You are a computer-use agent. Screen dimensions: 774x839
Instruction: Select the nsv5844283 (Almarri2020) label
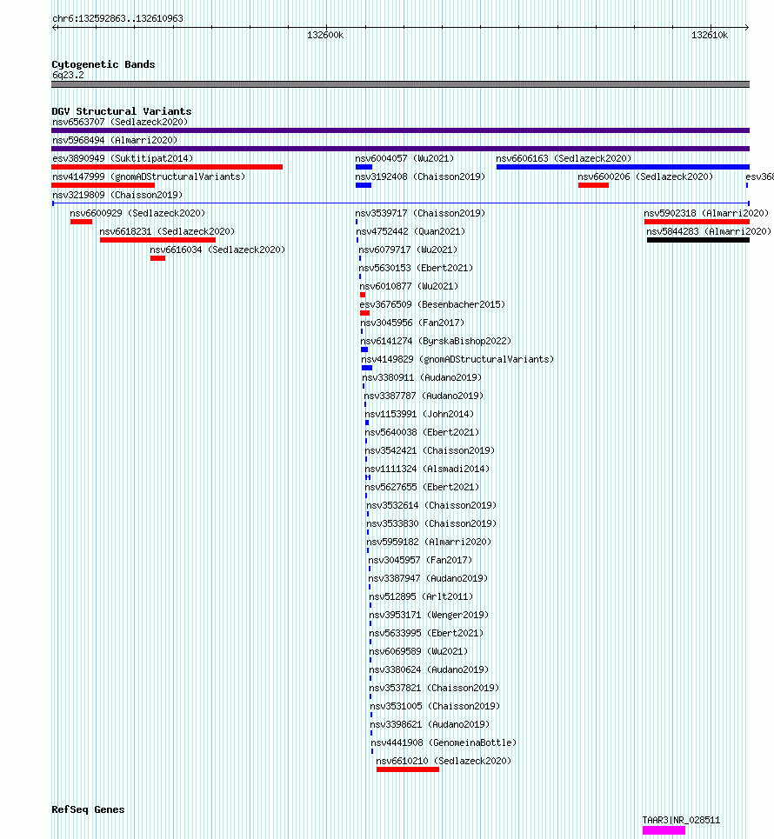709,231
